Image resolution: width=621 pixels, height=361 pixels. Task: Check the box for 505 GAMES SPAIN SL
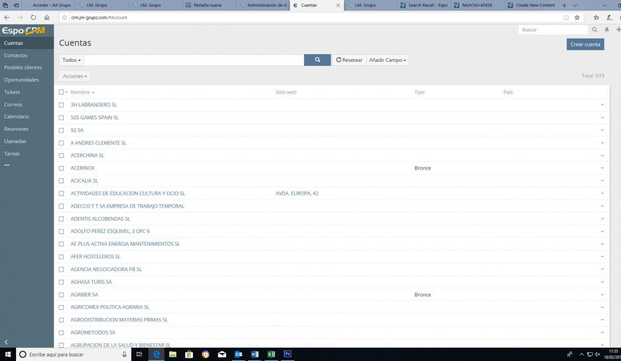coord(61,118)
